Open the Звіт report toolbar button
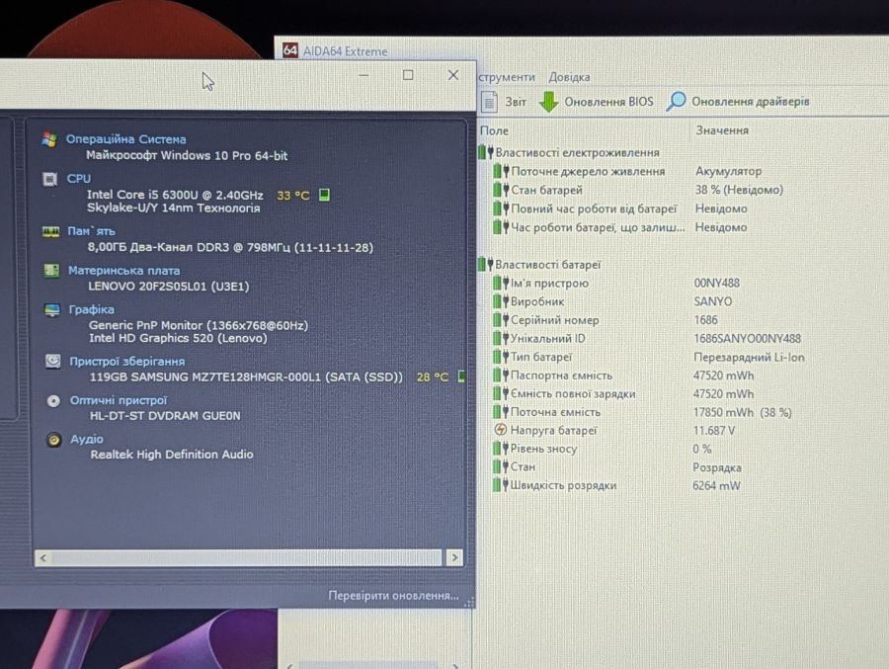 504,102
